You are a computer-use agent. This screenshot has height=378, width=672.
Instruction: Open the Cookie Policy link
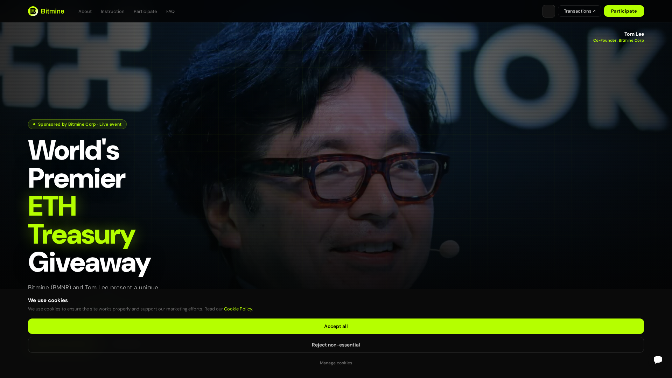[x=238, y=309]
